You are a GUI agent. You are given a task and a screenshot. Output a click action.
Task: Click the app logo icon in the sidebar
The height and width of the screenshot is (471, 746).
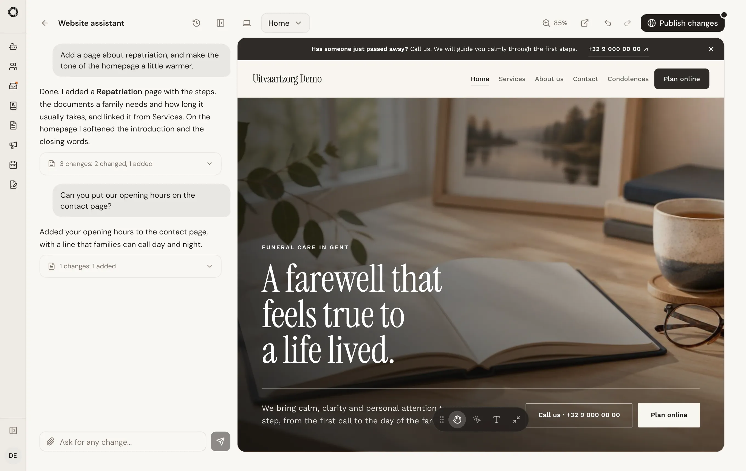click(x=13, y=12)
